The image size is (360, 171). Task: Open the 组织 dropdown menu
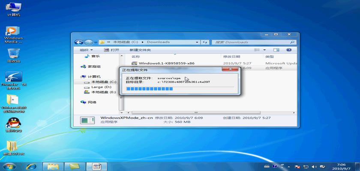pos(86,50)
